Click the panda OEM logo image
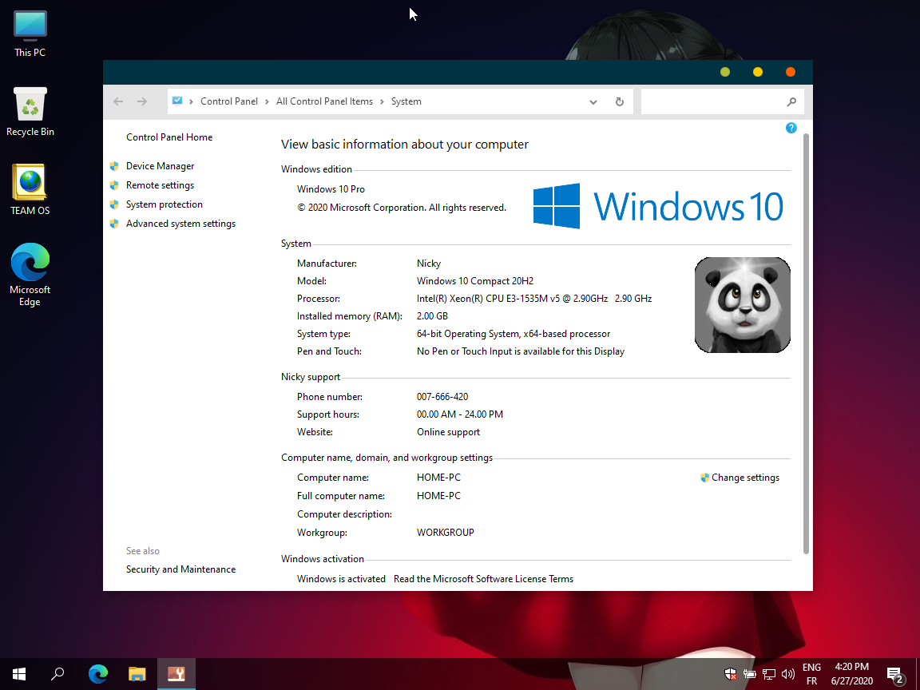Viewport: 920px width, 690px height. click(x=742, y=305)
